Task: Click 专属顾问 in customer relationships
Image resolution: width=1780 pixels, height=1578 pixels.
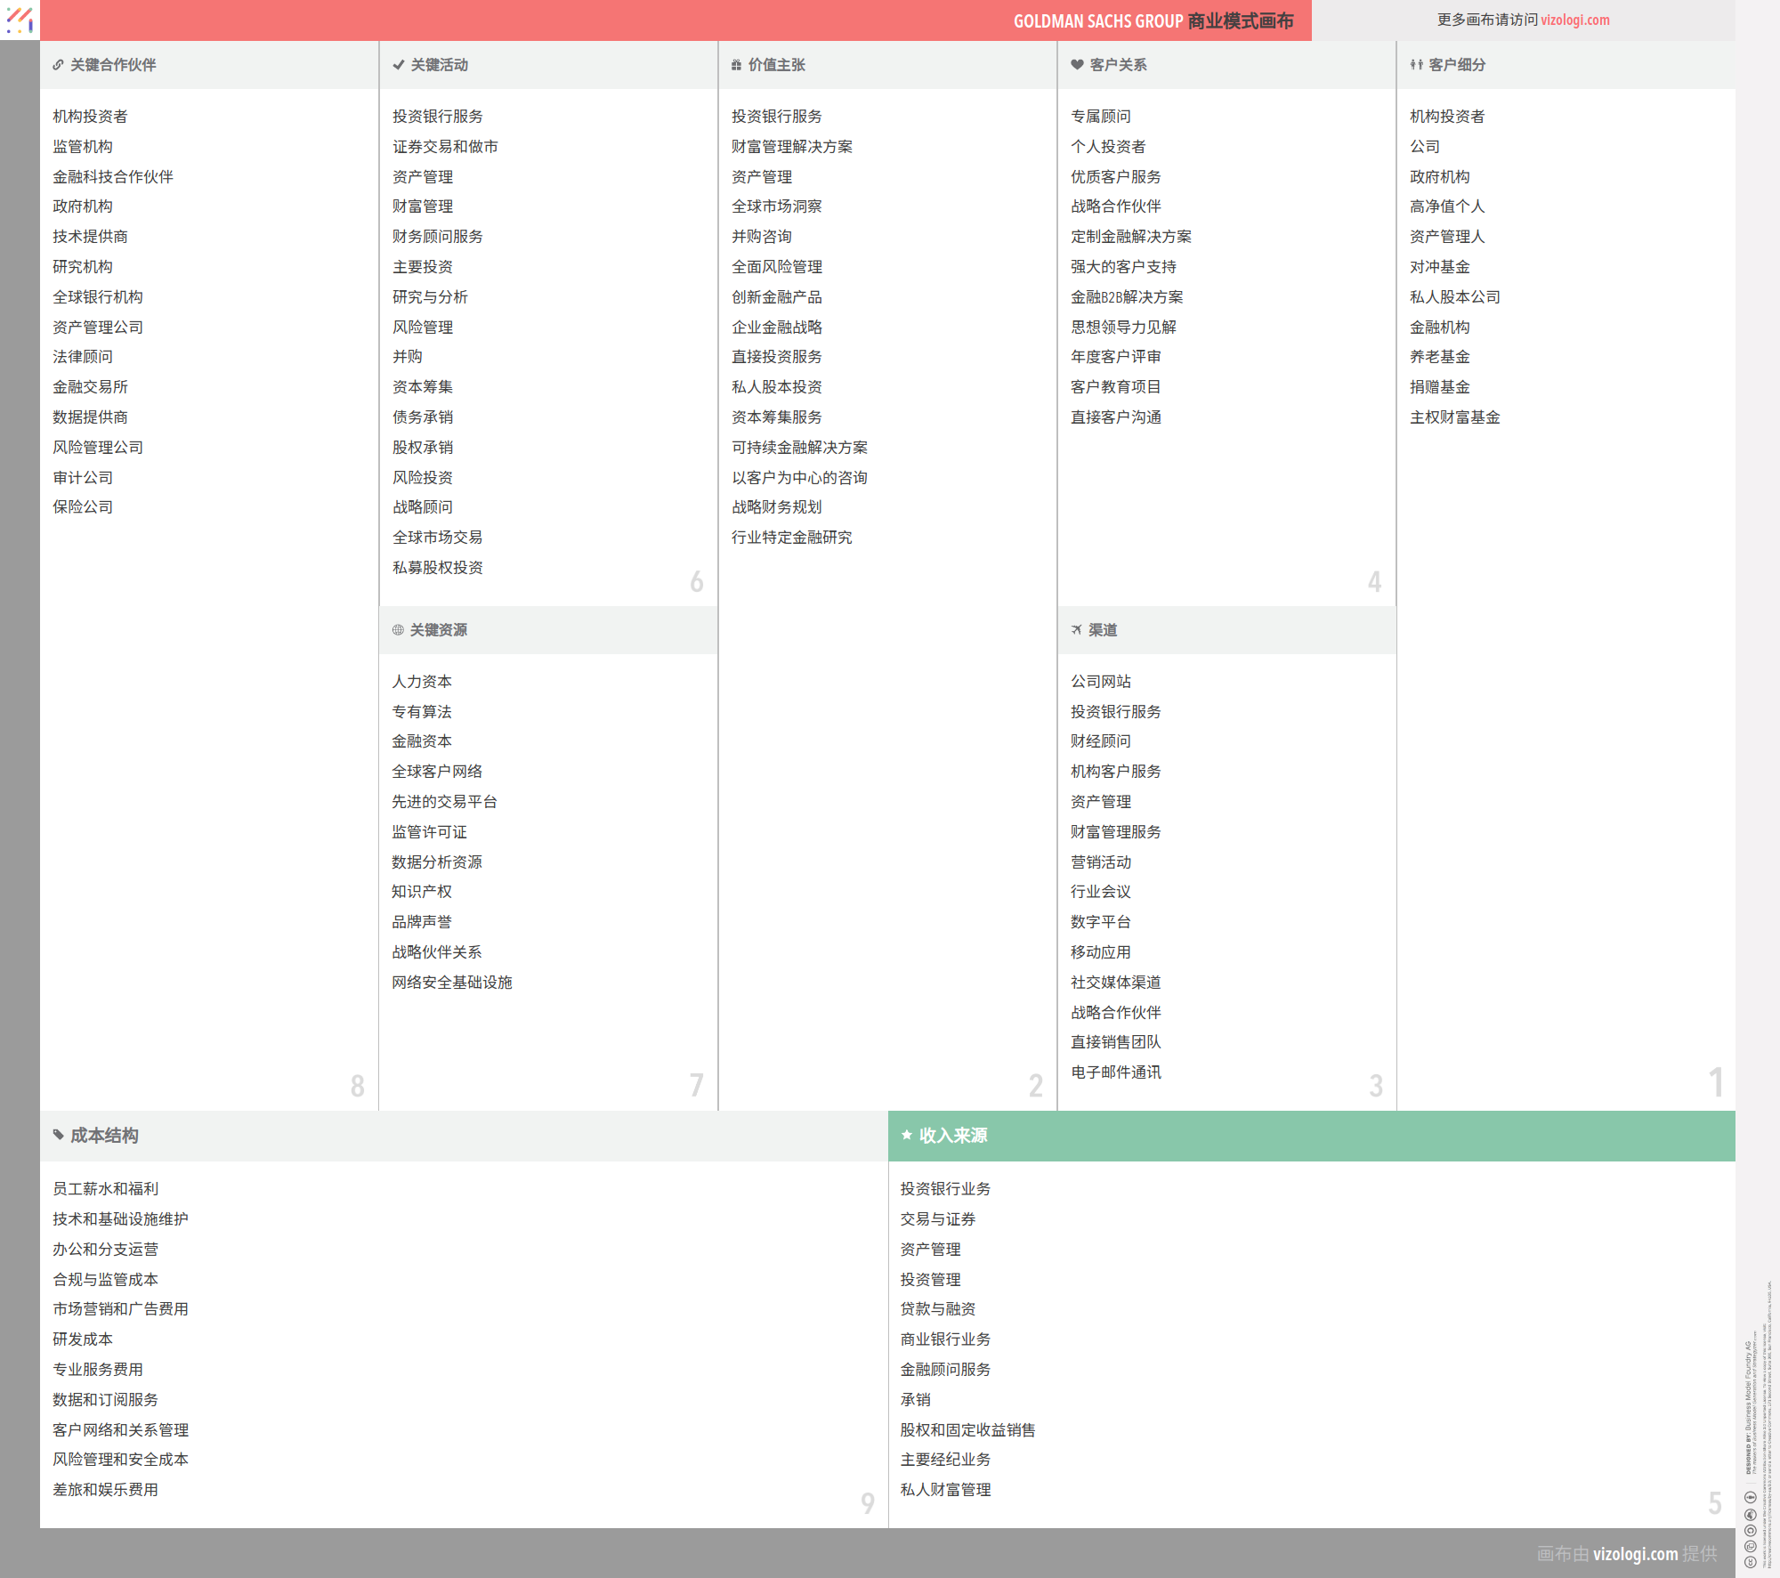Action: tap(1100, 117)
